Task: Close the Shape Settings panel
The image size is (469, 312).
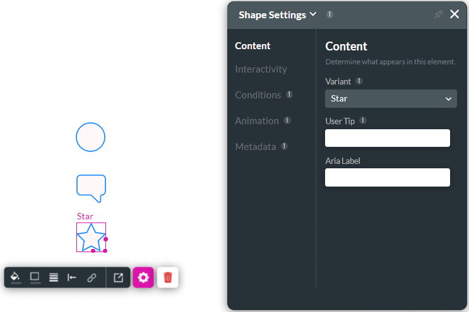Action: click(454, 14)
